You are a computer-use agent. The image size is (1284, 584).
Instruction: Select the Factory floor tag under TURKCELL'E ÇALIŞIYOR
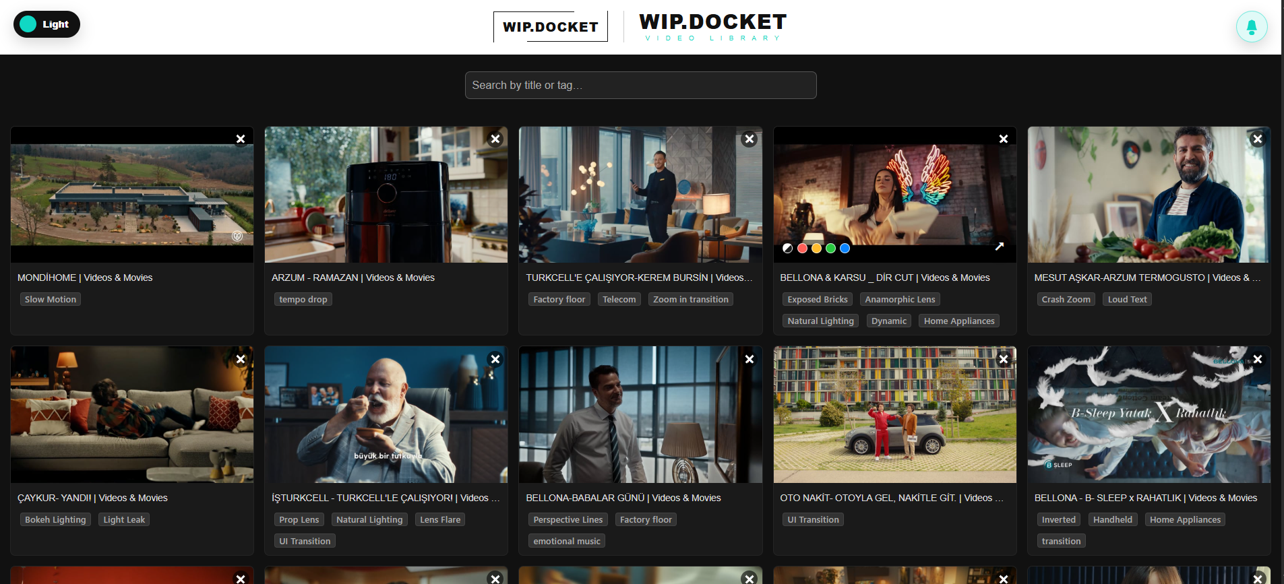[x=559, y=299]
